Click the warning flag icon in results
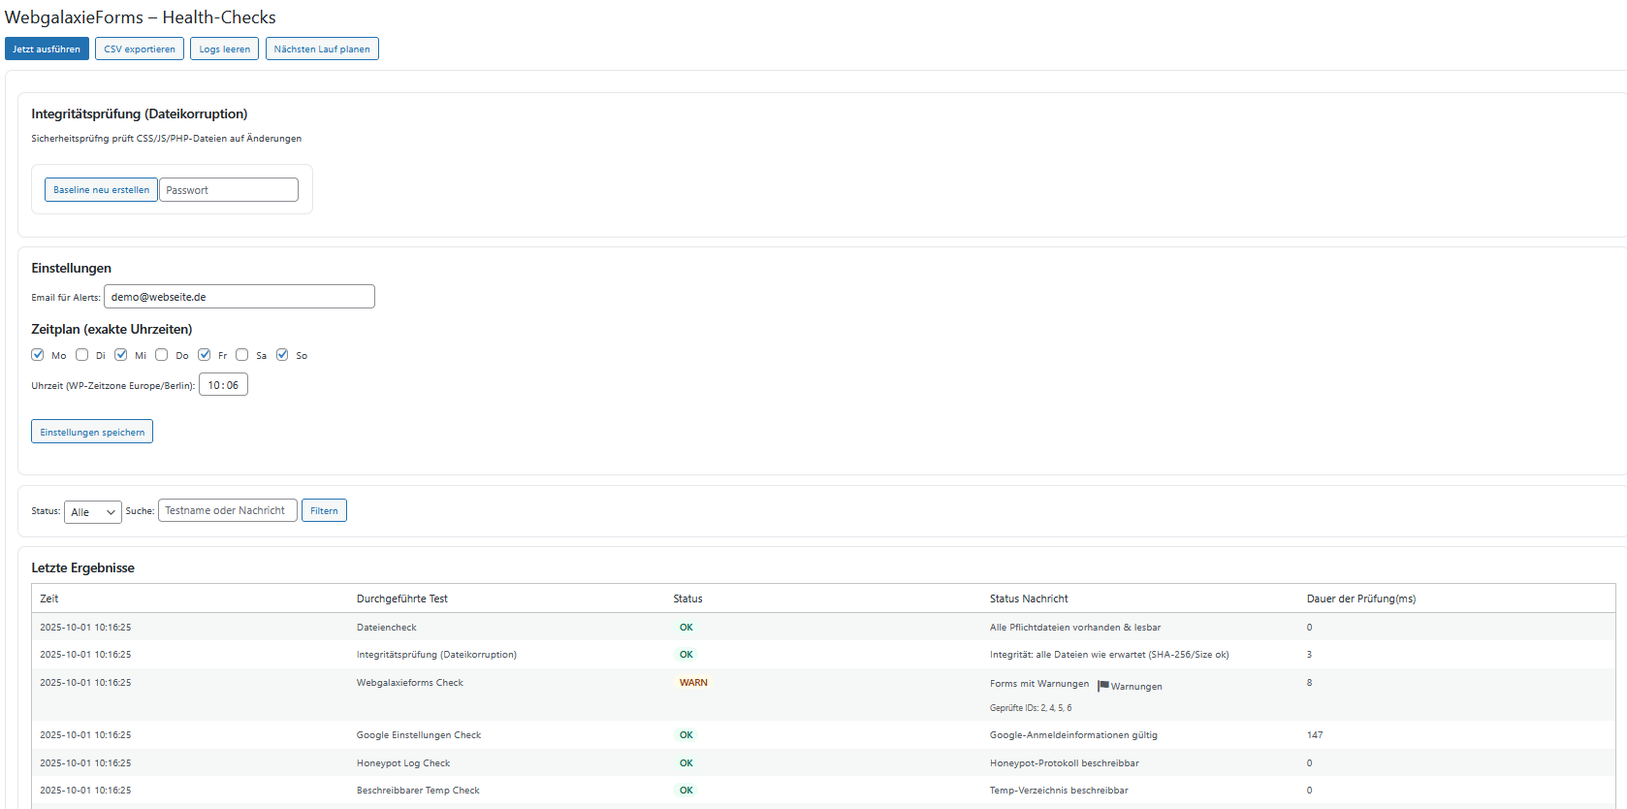This screenshot has height=809, width=1627. 1102,686
